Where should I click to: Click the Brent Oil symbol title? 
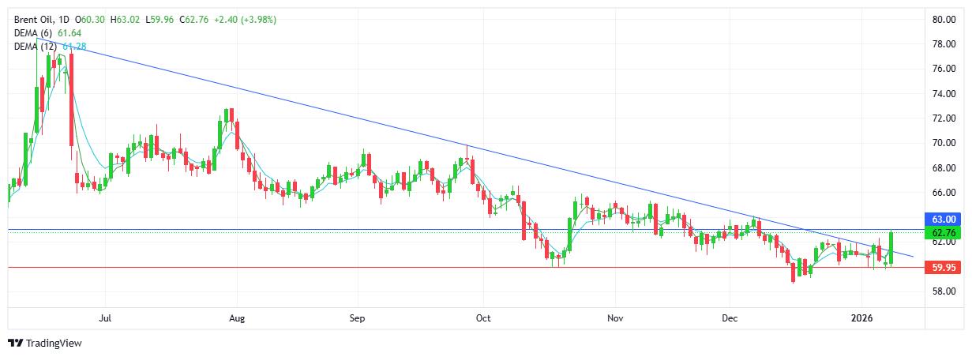pos(36,19)
